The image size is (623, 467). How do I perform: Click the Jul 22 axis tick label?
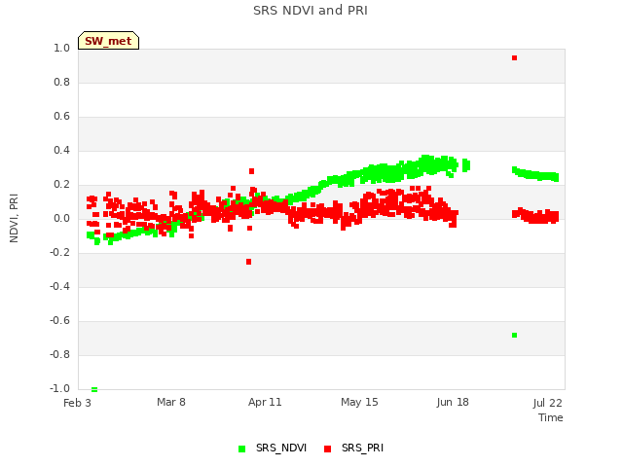(x=547, y=403)
